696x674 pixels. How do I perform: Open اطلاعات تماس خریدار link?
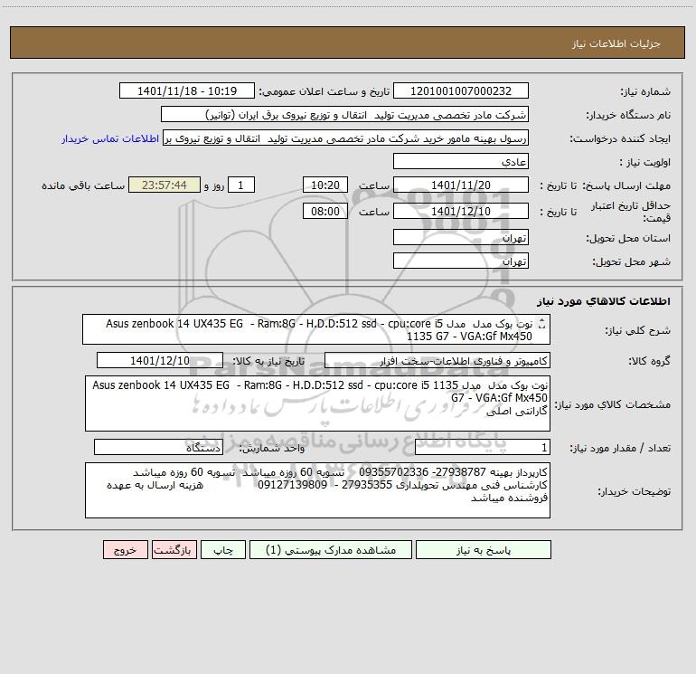(110, 138)
